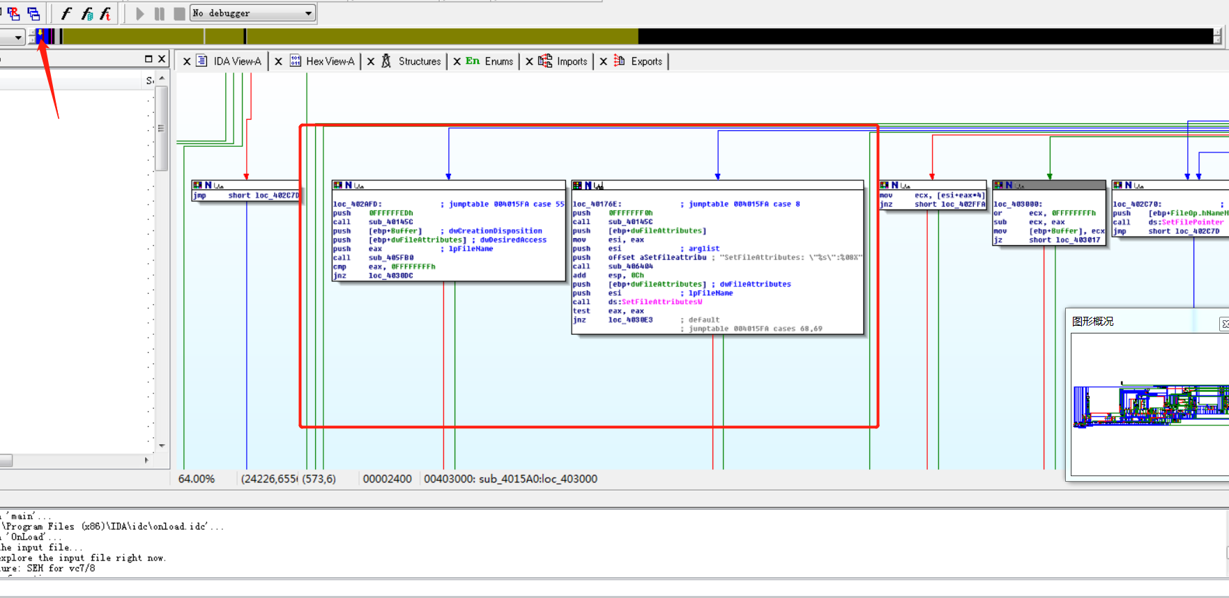
Task: Click the 'SEH for vc7/8' output line
Action: pos(47,569)
